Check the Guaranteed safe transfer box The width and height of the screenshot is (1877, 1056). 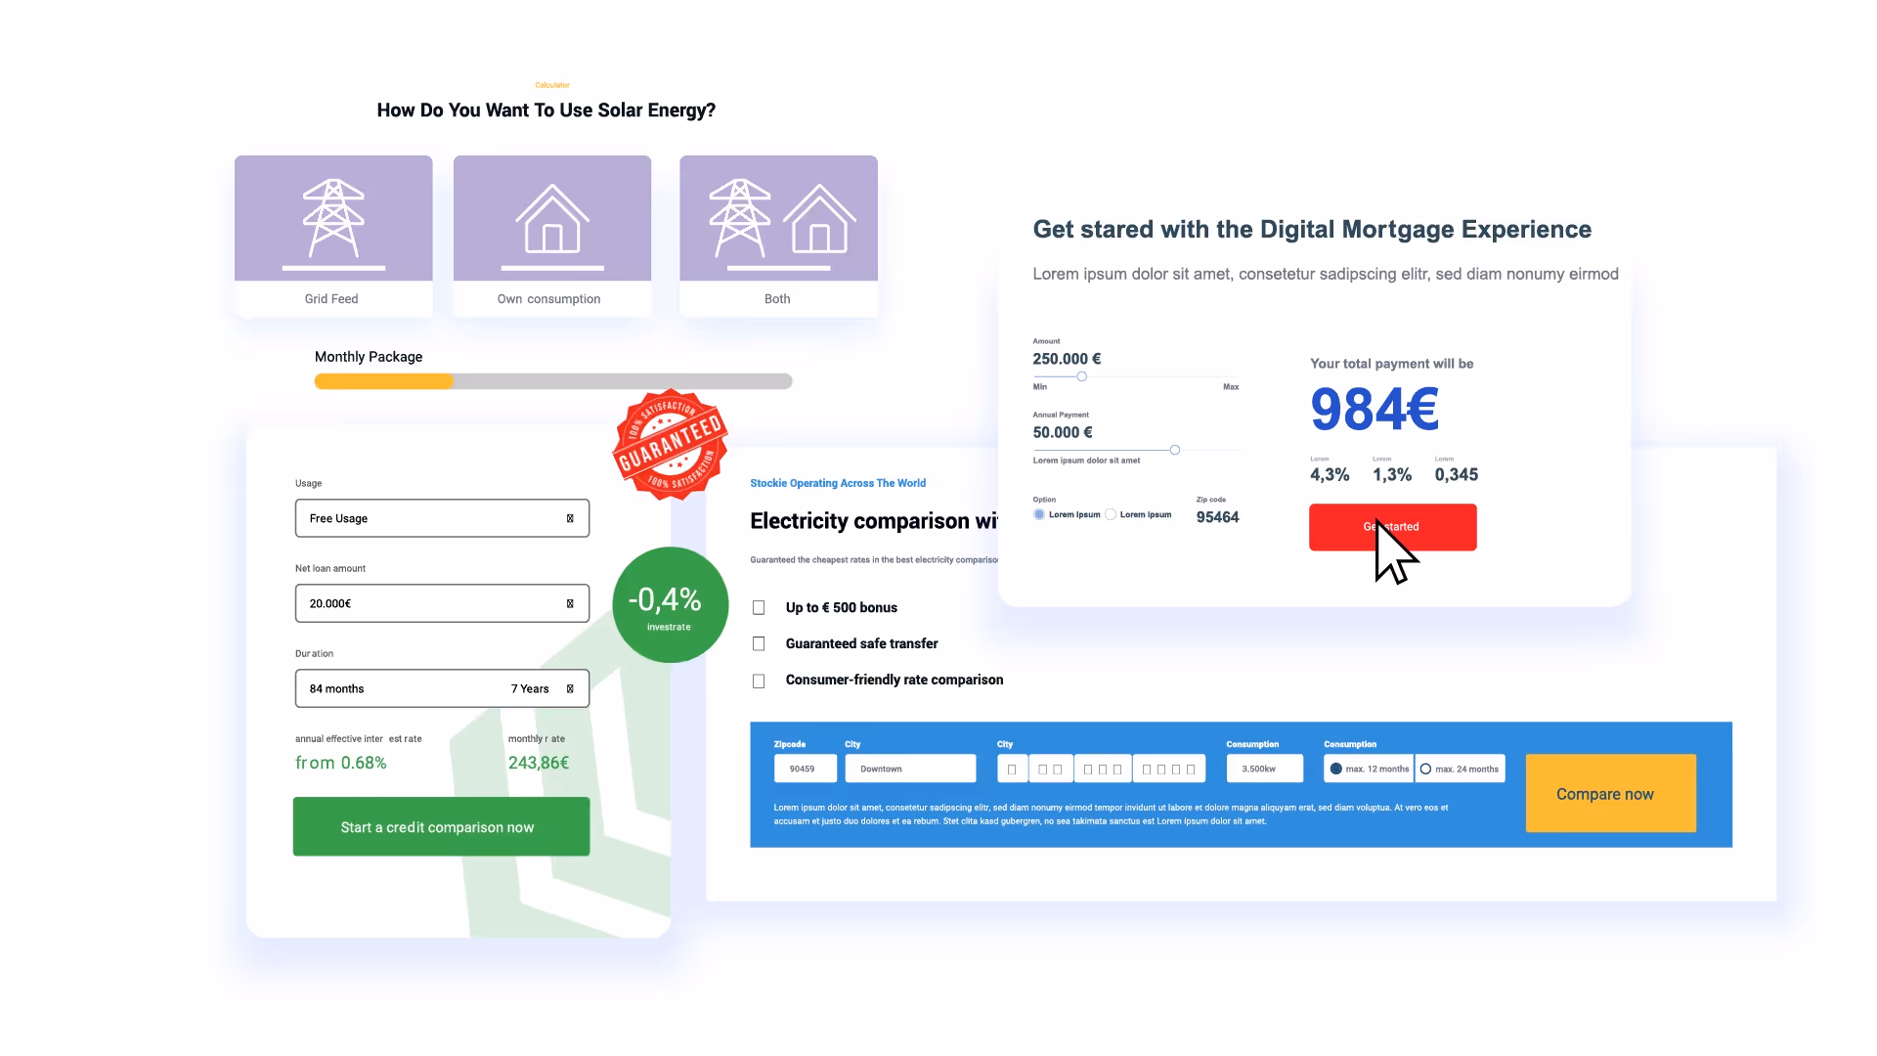[x=759, y=644]
